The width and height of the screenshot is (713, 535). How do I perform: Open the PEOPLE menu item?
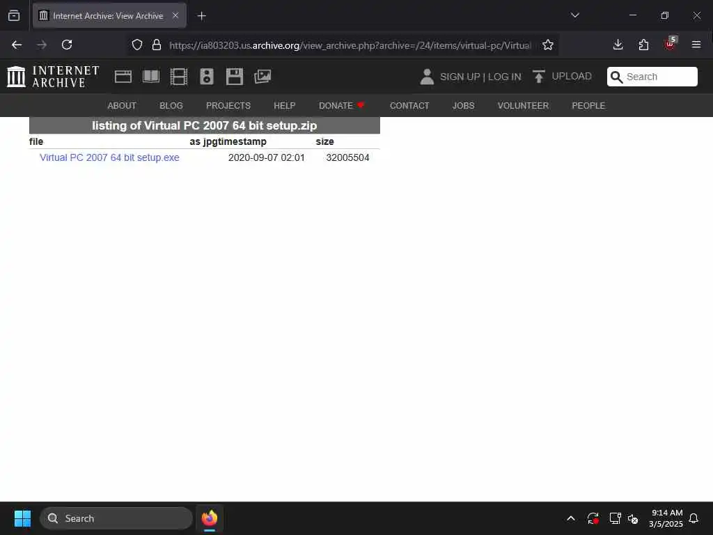tap(588, 106)
